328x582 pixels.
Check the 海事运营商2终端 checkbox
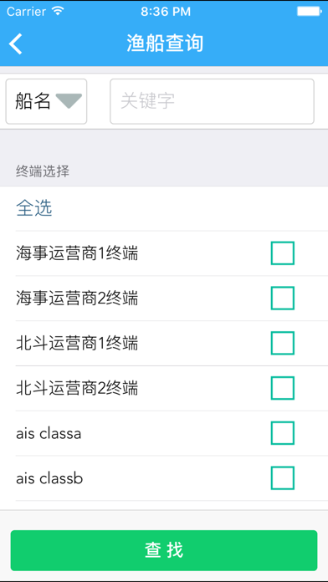[x=283, y=298]
